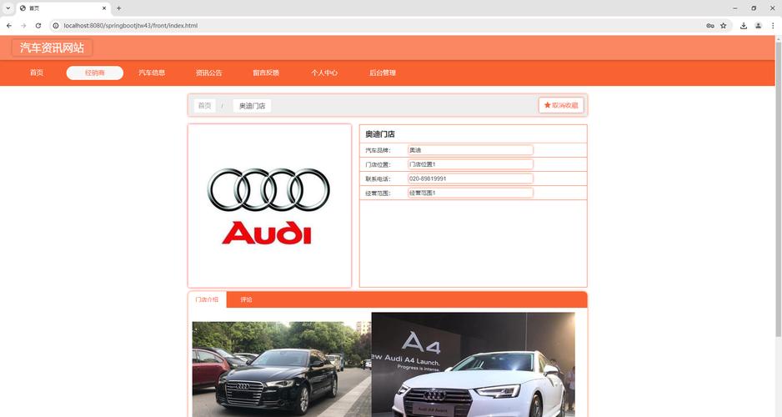Viewport: 782px width, 417px height.
Task: Expand the tab search dropdown arrow
Action: (8, 8)
